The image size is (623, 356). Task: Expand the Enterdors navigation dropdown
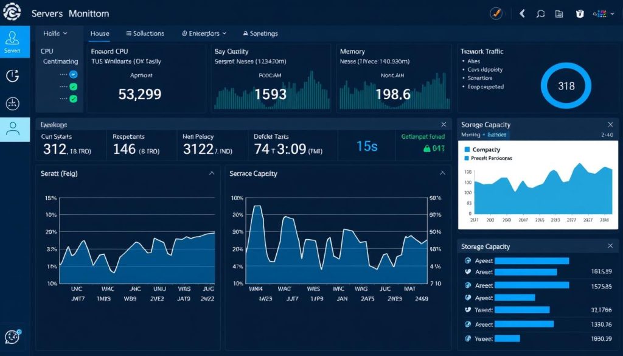click(203, 33)
